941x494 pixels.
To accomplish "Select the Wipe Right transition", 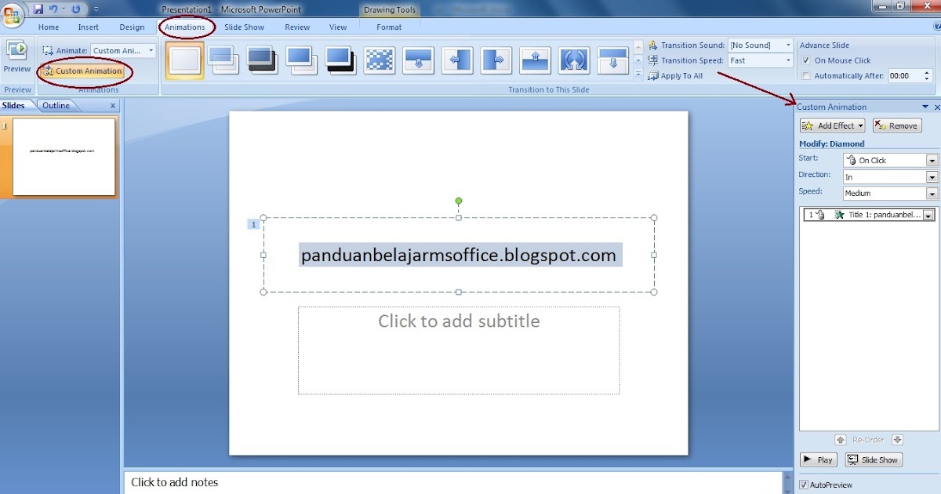I will tap(496, 60).
